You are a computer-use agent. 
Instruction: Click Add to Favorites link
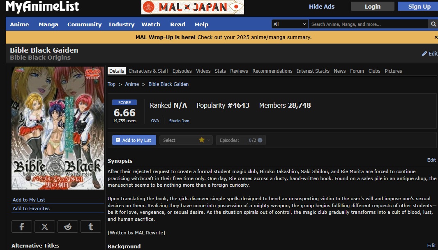pyautogui.click(x=31, y=208)
